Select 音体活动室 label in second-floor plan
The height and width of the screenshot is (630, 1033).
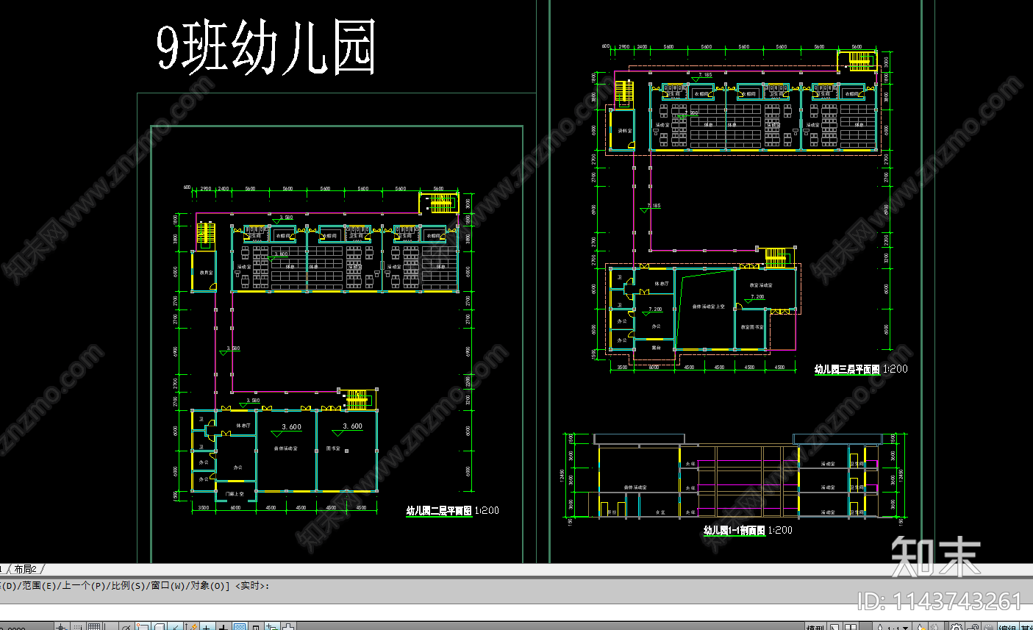coord(285,448)
